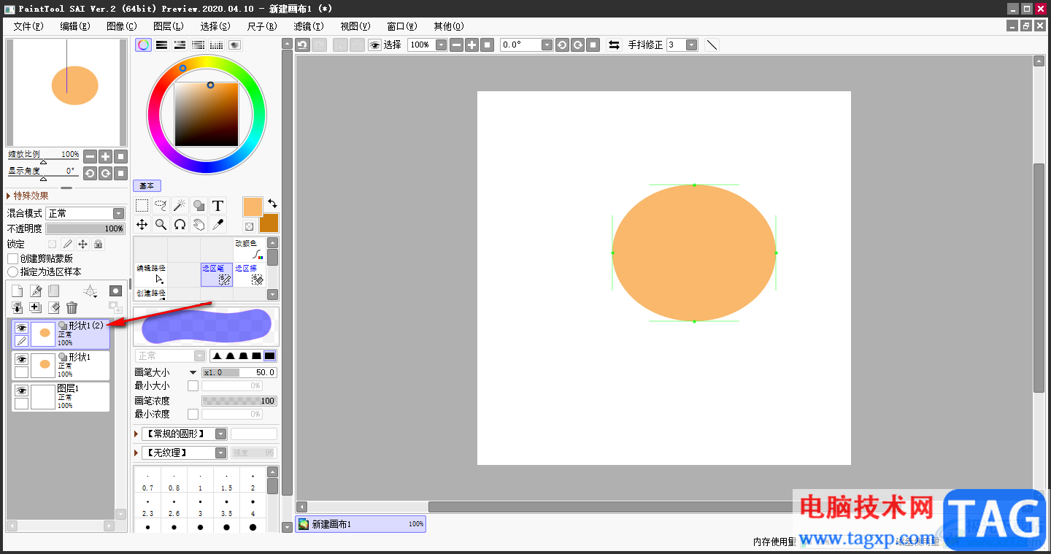The width and height of the screenshot is (1051, 554).
Task: Click the 基本 tool tray tab
Action: pyautogui.click(x=147, y=186)
